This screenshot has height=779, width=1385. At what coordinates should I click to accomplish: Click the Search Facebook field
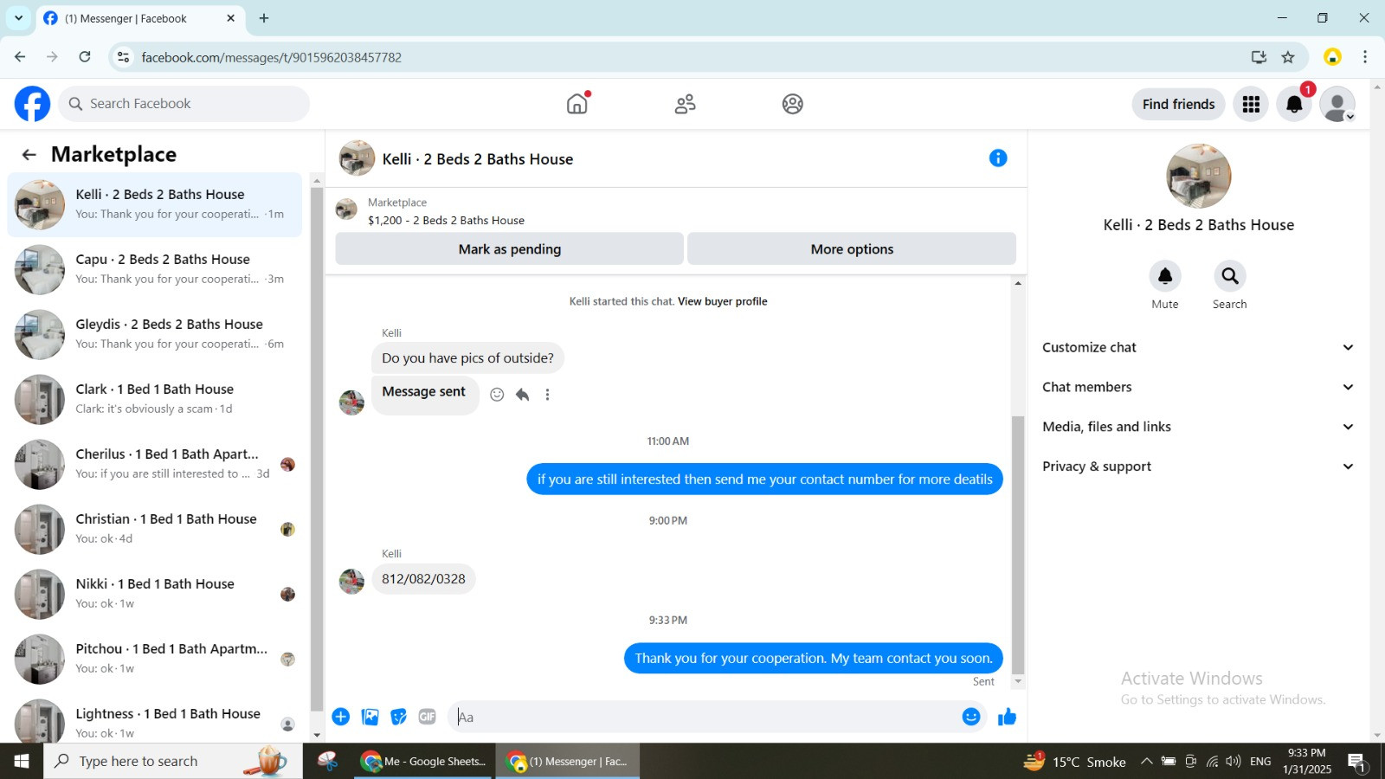click(x=184, y=104)
